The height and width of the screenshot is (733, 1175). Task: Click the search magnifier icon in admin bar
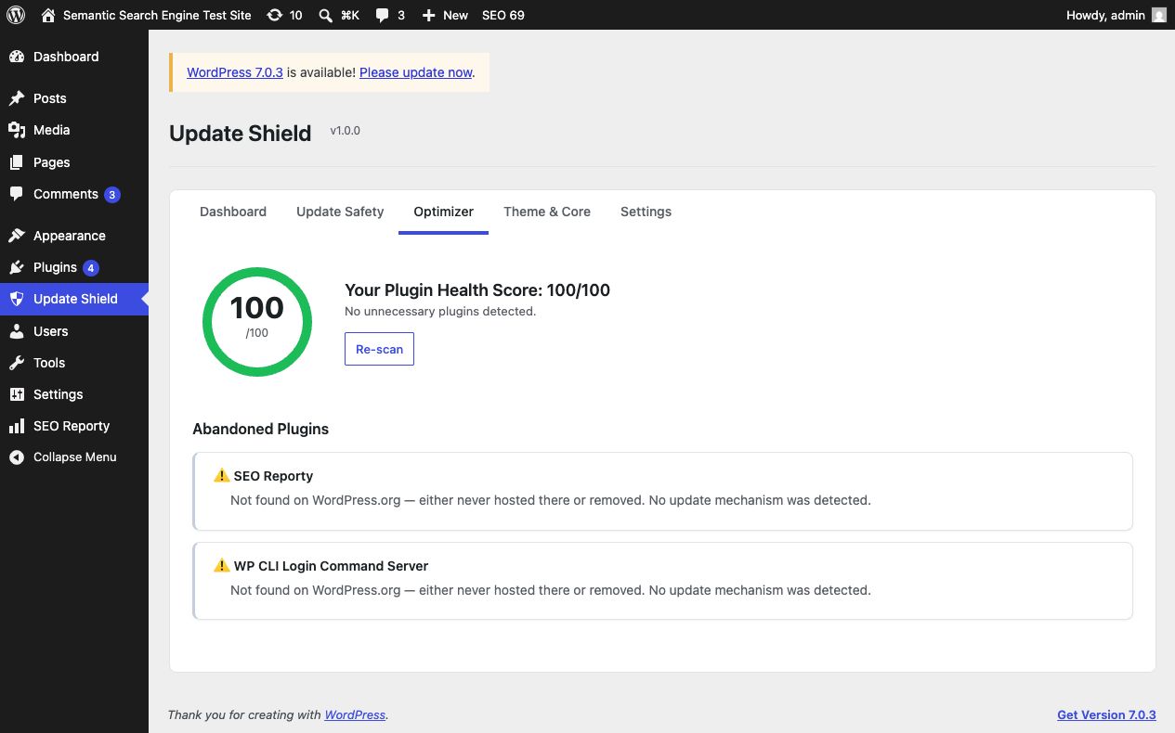pos(326,15)
